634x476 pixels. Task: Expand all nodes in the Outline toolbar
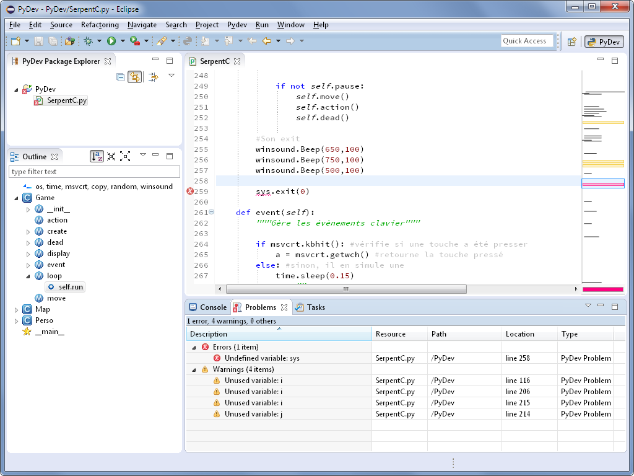[x=125, y=157]
